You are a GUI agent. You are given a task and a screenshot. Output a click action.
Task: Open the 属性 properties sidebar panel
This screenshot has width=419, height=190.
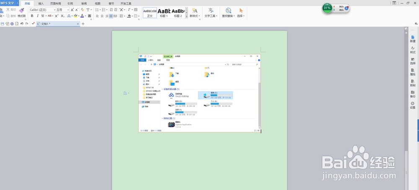[413, 72]
